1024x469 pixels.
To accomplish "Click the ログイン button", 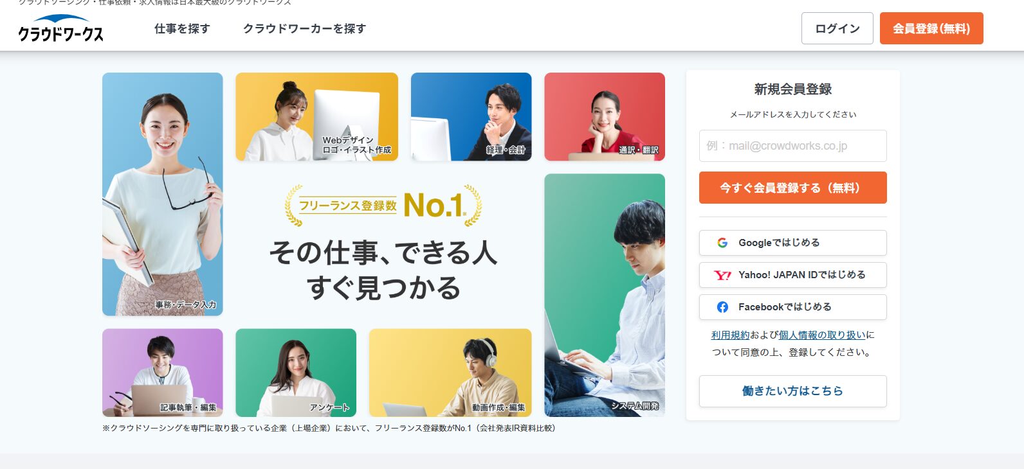I will tap(837, 28).
